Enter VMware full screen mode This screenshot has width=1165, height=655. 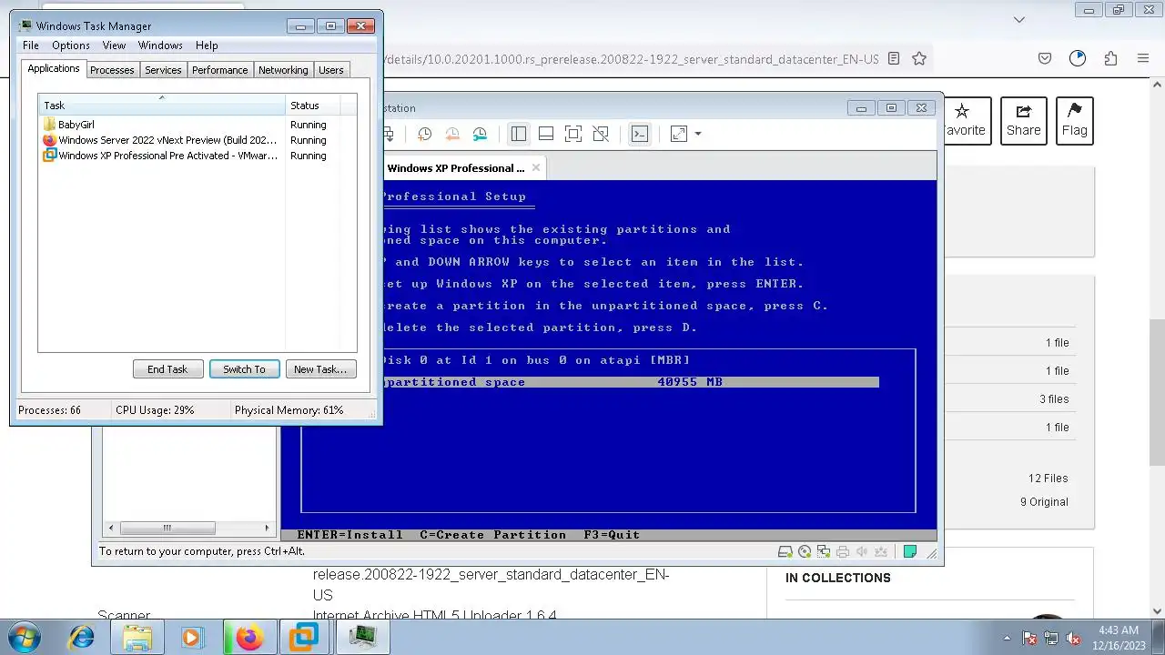pos(573,135)
